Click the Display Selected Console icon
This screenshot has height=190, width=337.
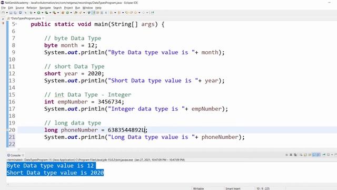coord(324,155)
